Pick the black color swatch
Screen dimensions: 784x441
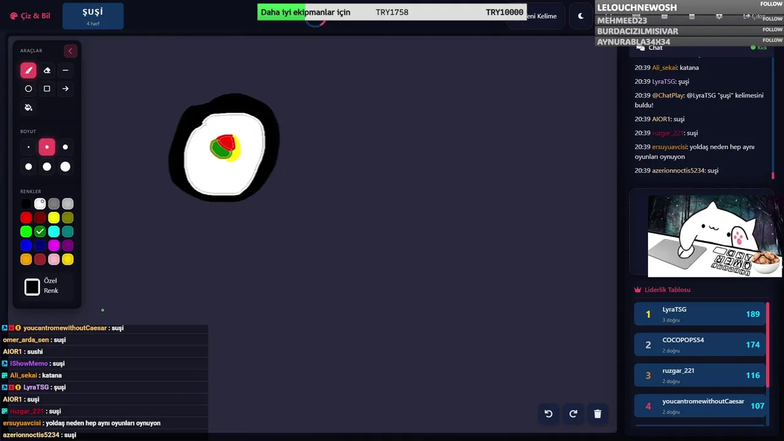click(26, 204)
